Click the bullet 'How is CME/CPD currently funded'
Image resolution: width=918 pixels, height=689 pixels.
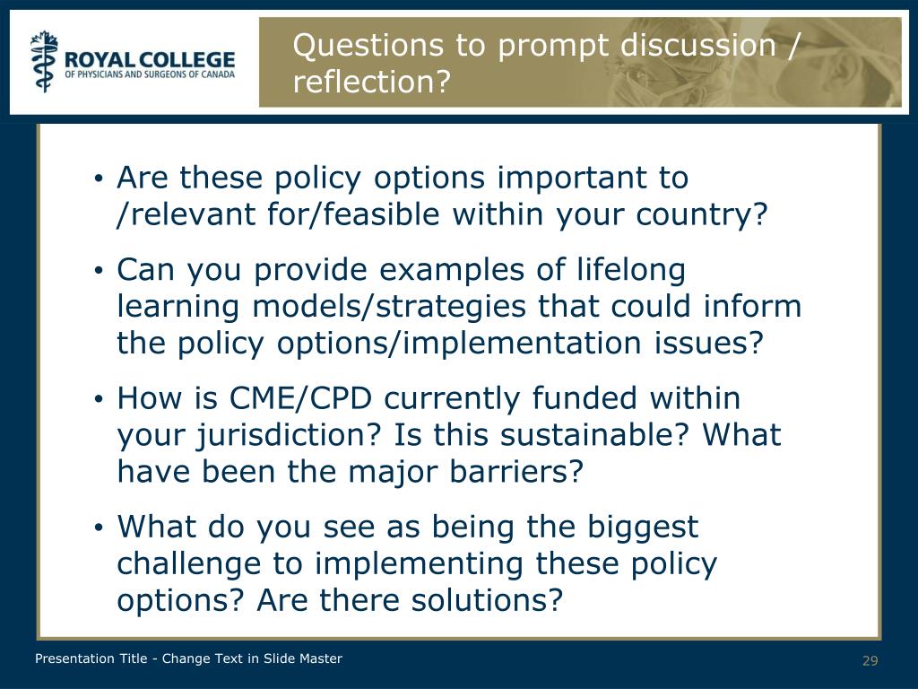click(x=429, y=397)
